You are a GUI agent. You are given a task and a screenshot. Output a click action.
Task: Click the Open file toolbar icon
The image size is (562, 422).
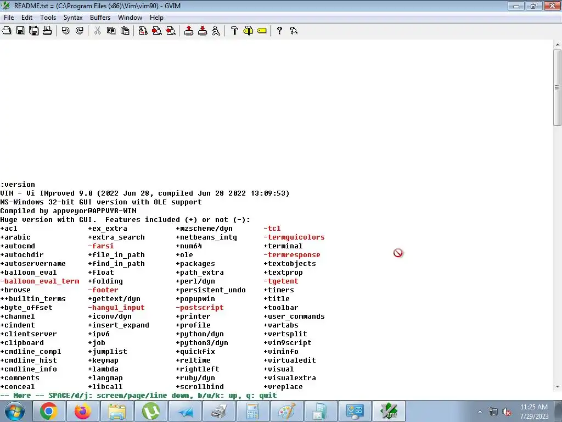coord(7,31)
